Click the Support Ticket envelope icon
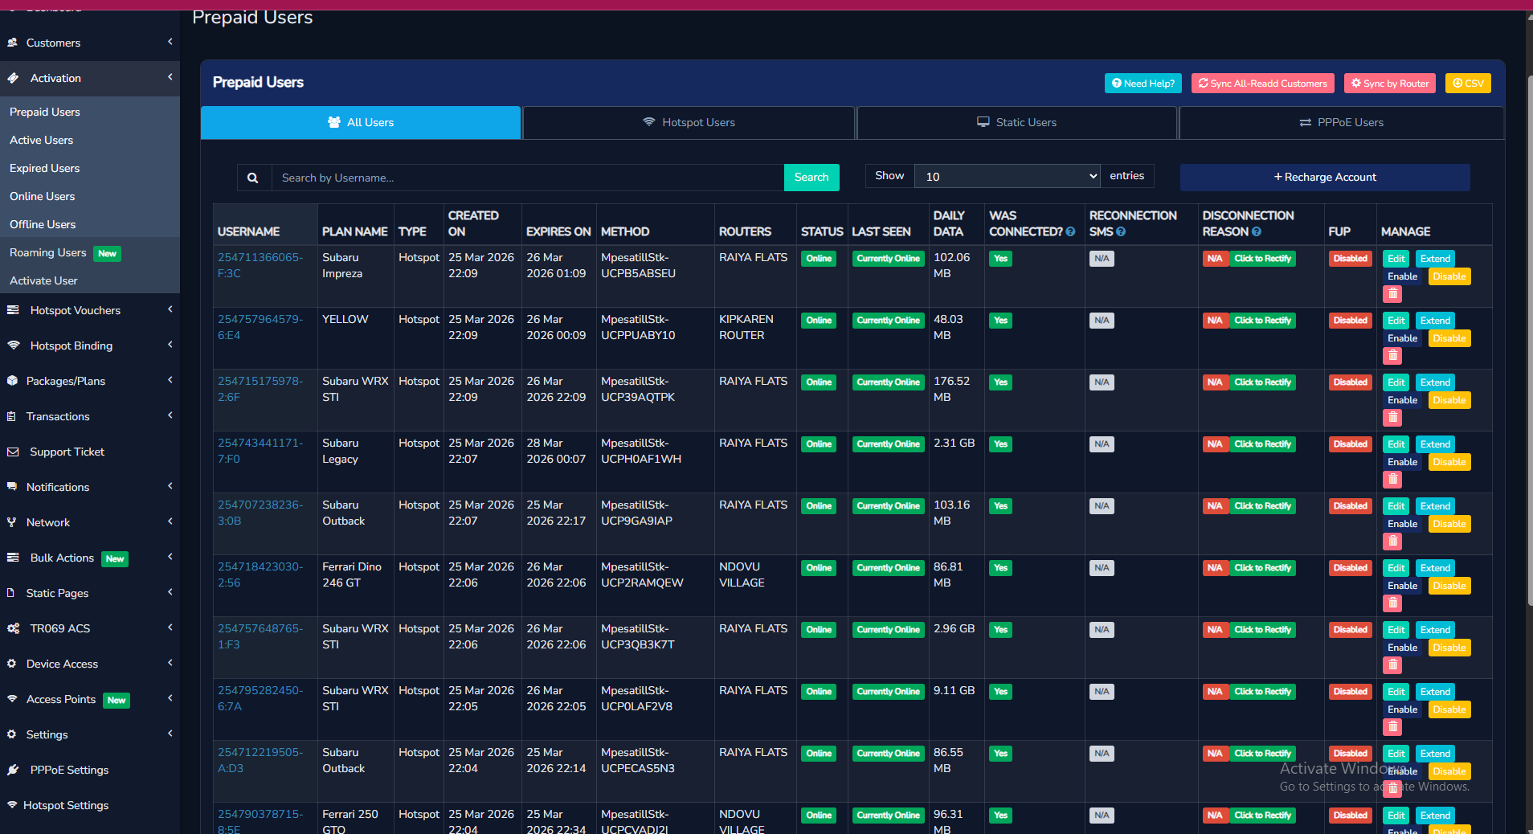Image resolution: width=1533 pixels, height=834 pixels. pyautogui.click(x=13, y=452)
